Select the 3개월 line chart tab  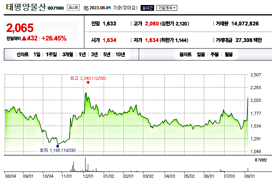coord(68,54)
